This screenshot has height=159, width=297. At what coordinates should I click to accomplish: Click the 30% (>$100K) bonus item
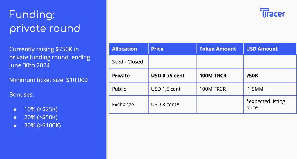coord(43,125)
